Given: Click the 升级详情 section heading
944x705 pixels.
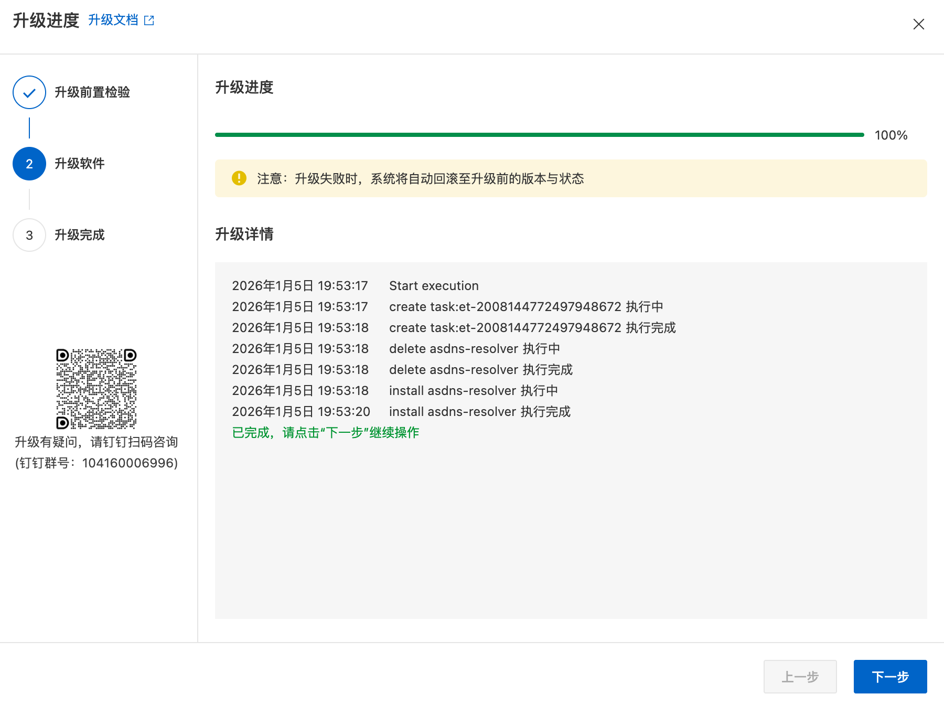Looking at the screenshot, I should coord(244,234).
